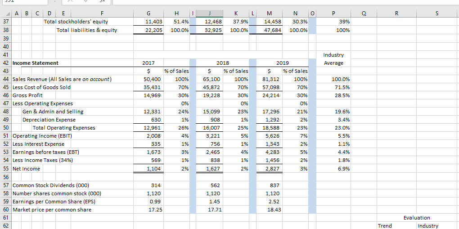Click the Less Cost of Goods Sold label

pos(41,87)
